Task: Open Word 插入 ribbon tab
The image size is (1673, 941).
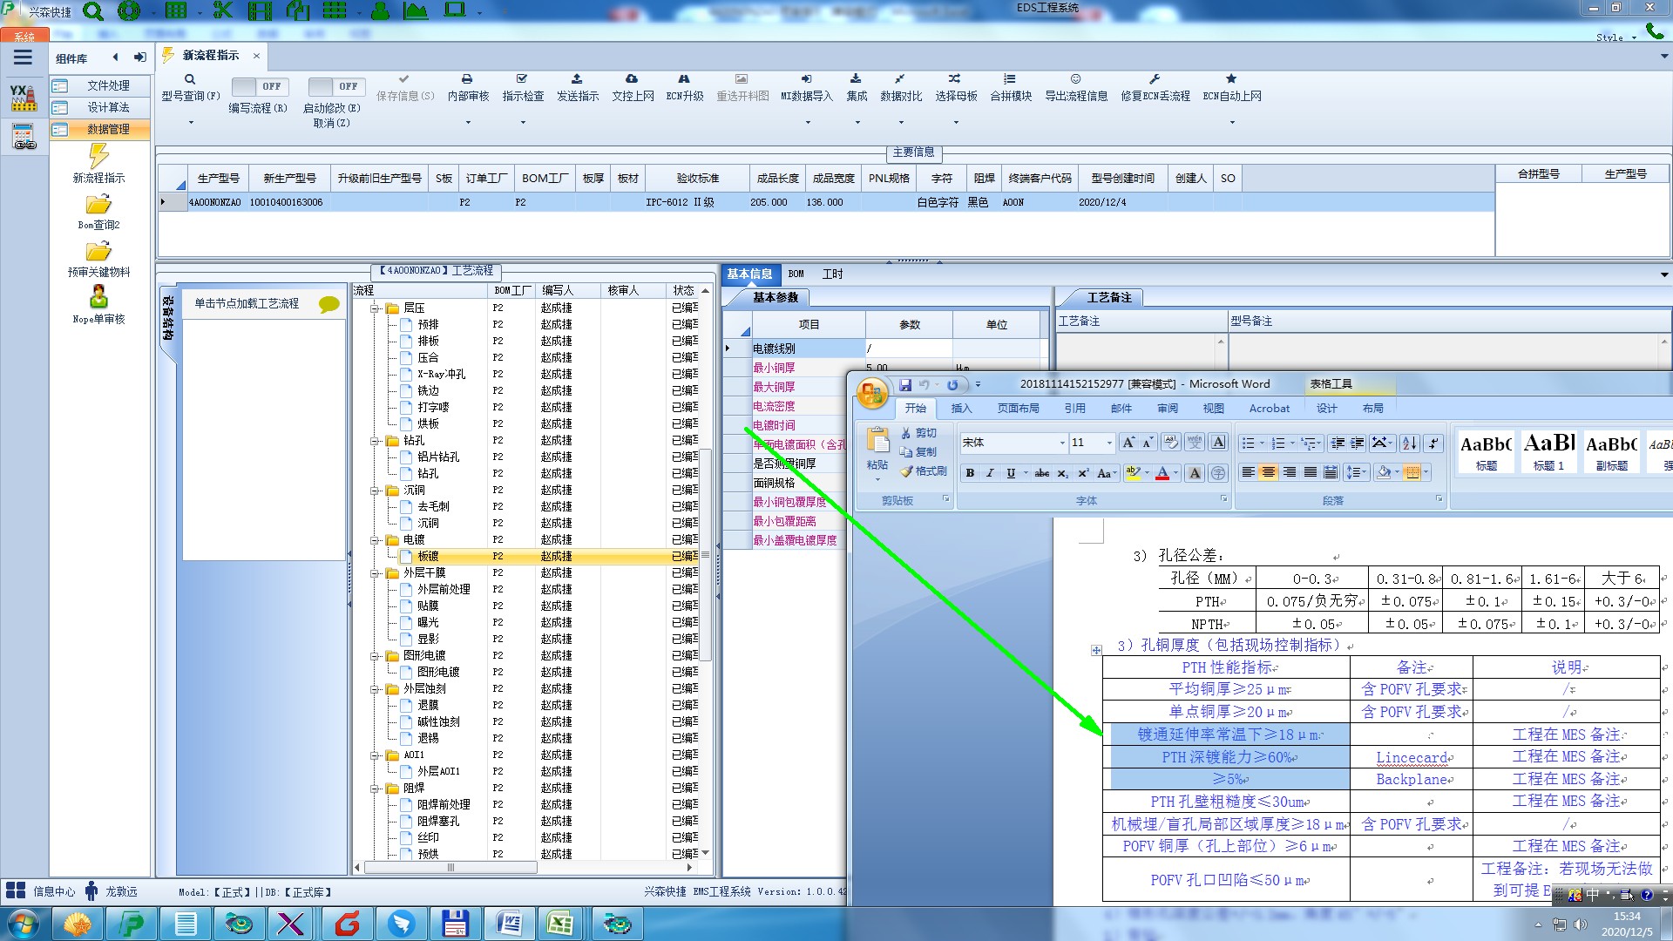Action: 961,409
